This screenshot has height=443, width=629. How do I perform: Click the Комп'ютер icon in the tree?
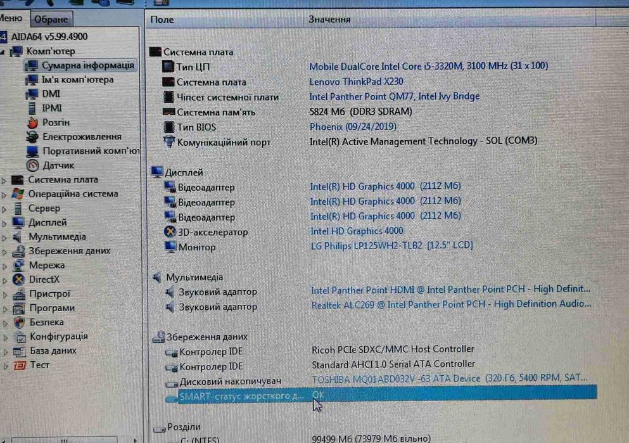(x=16, y=51)
